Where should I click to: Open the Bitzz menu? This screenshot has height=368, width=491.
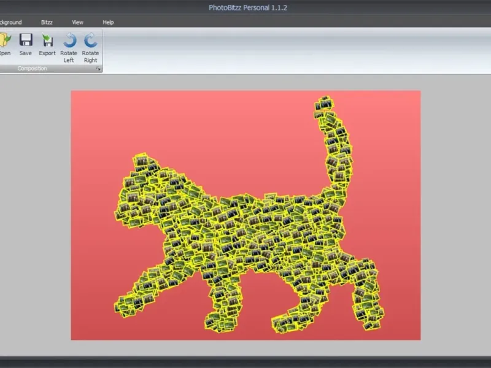pyautogui.click(x=47, y=22)
